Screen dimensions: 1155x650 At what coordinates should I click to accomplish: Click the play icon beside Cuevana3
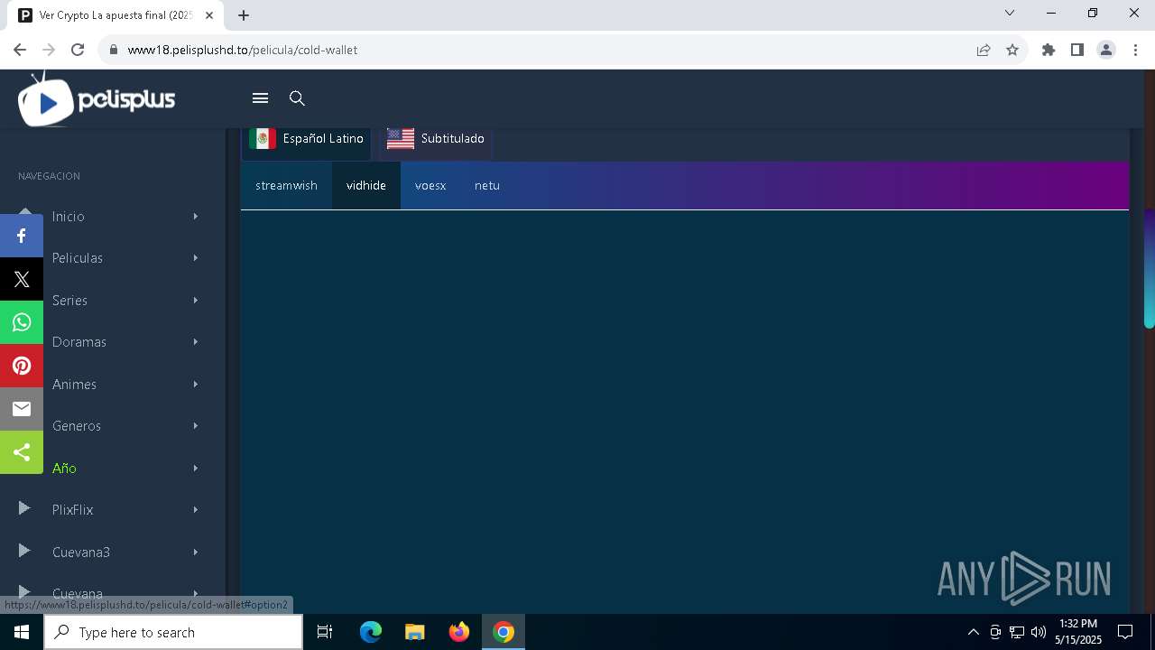(x=24, y=551)
